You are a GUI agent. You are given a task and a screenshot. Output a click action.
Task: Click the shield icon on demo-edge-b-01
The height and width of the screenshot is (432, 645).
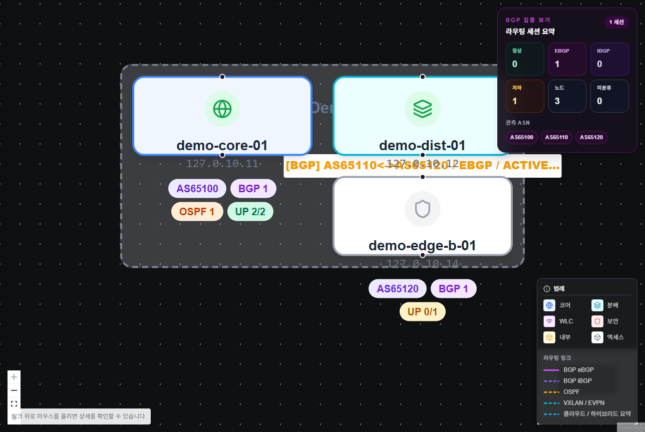click(x=422, y=209)
